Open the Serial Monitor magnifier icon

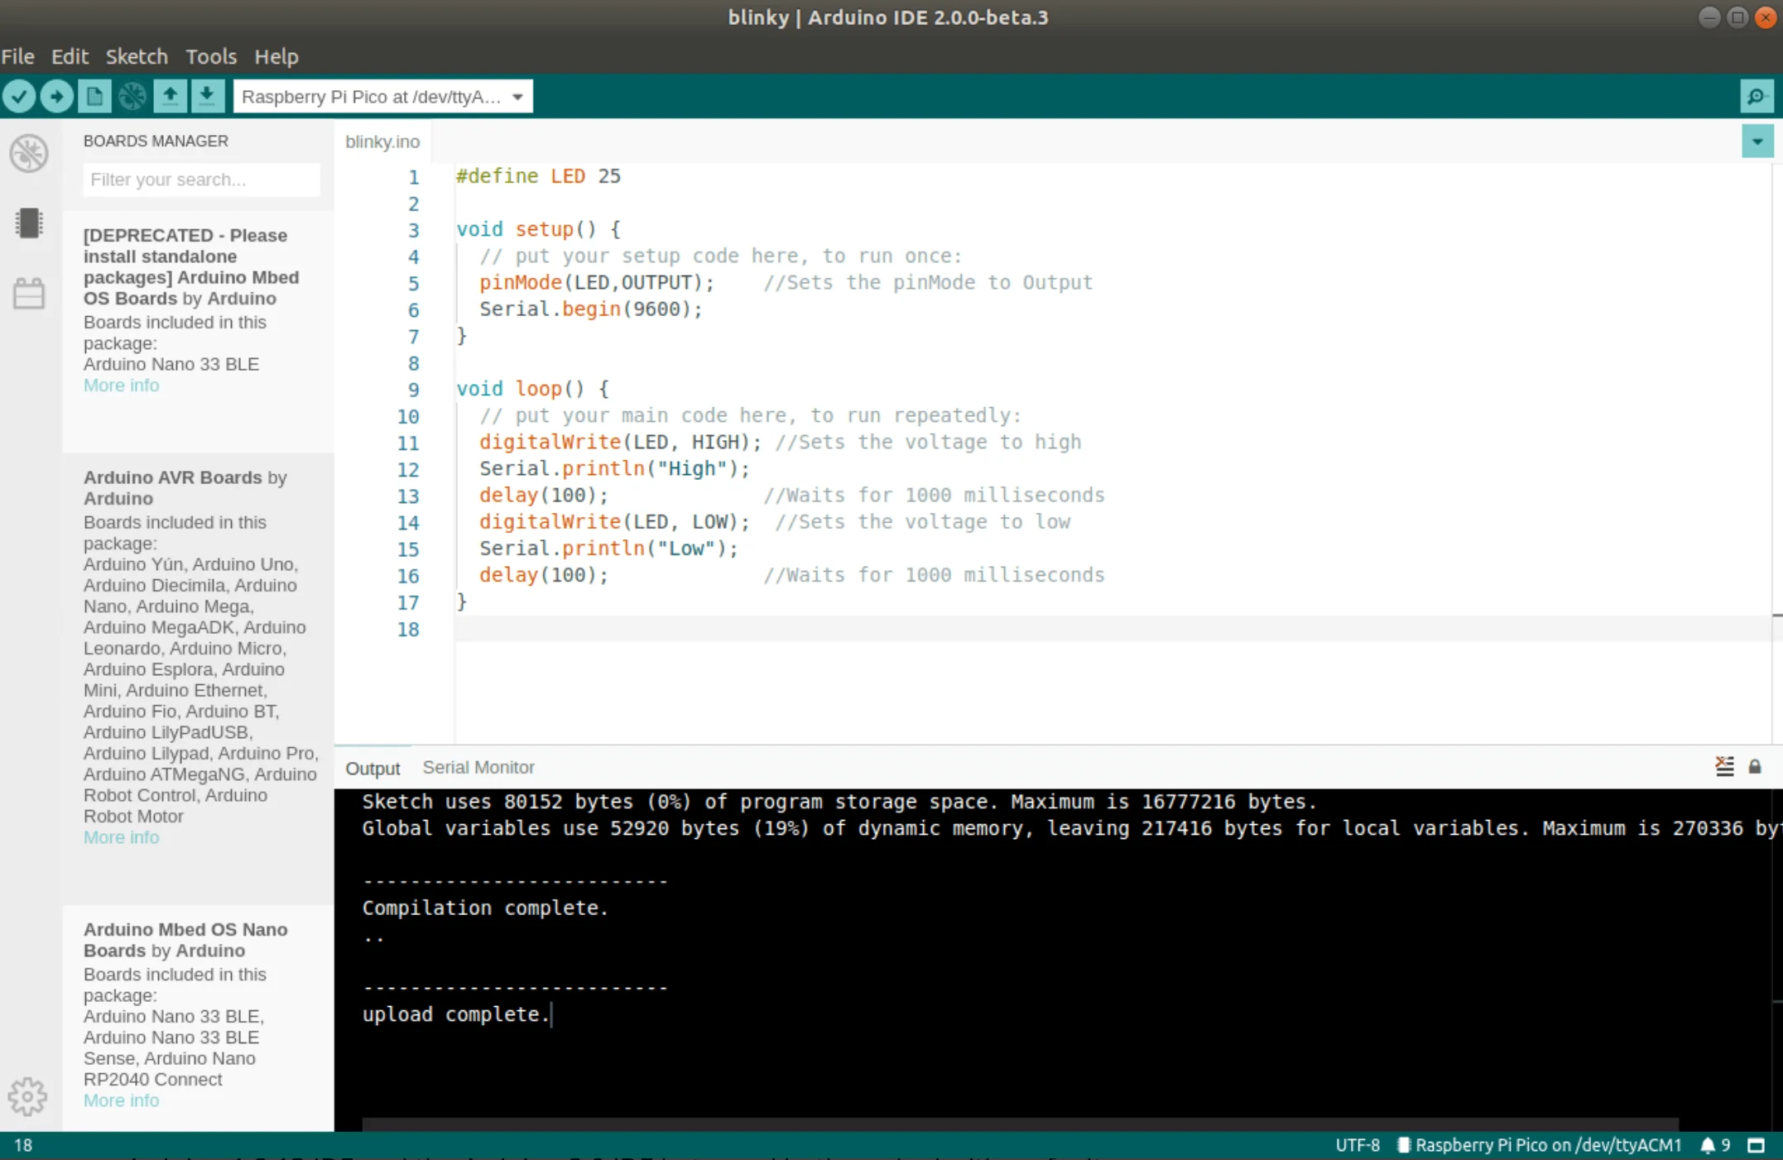tap(1757, 97)
